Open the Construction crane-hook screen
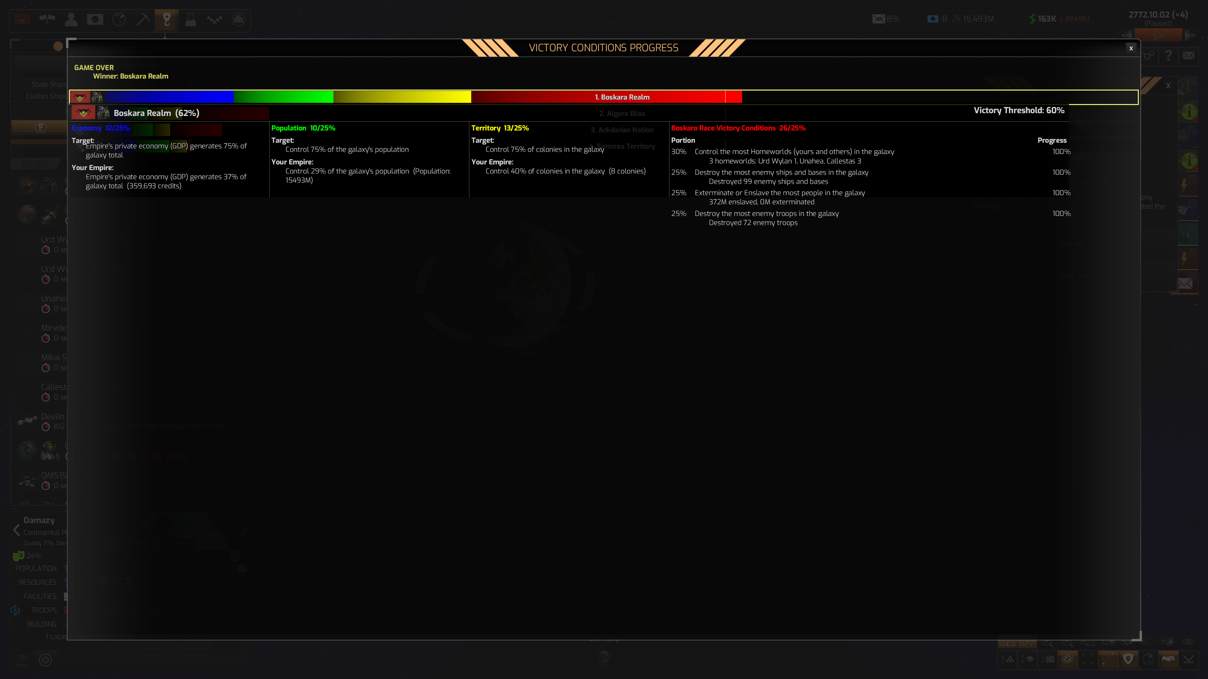 point(166,19)
